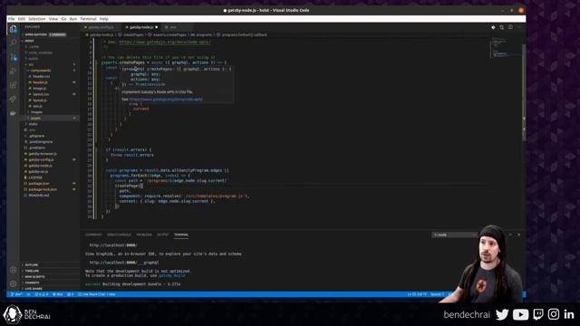Click the localhost:8000/___graphql terminal link
The image size is (580, 326).
tap(124, 263)
